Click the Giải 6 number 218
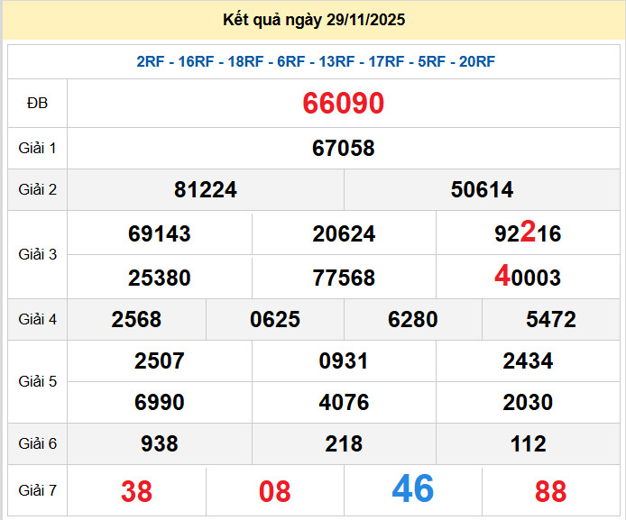626x520 pixels. tap(344, 444)
